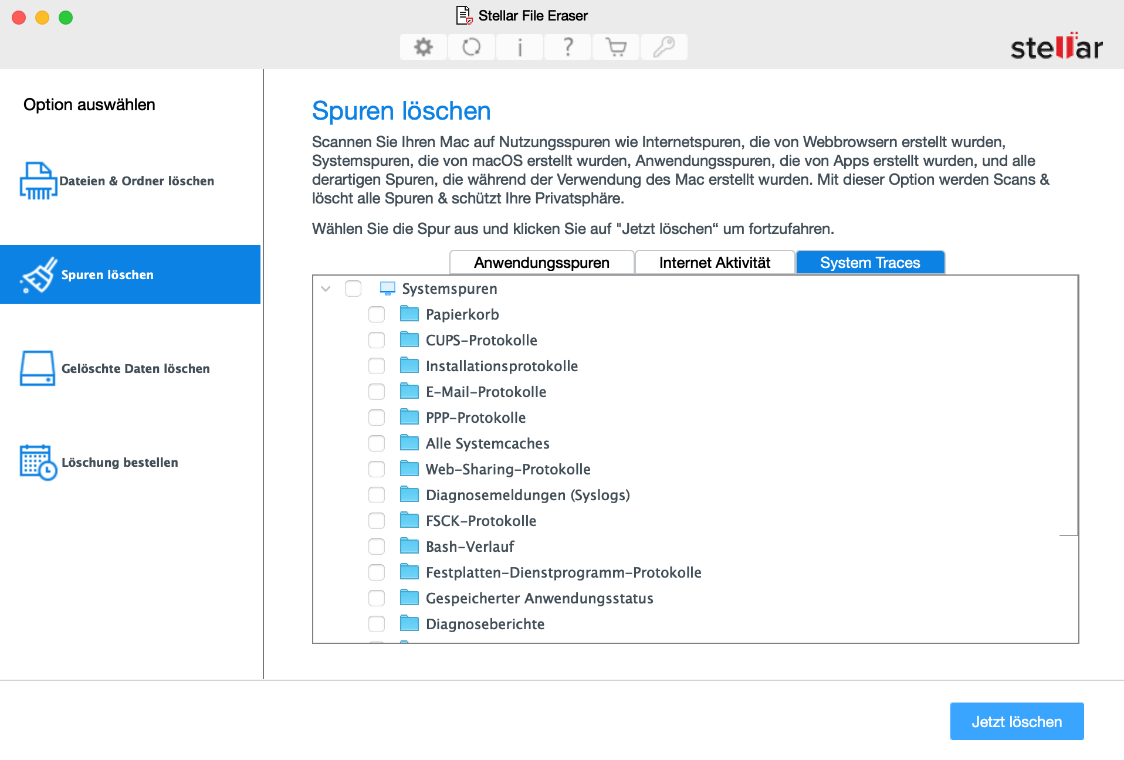Click the drive icon for Gelöschte Daten
The image size is (1124, 760).
click(x=38, y=368)
